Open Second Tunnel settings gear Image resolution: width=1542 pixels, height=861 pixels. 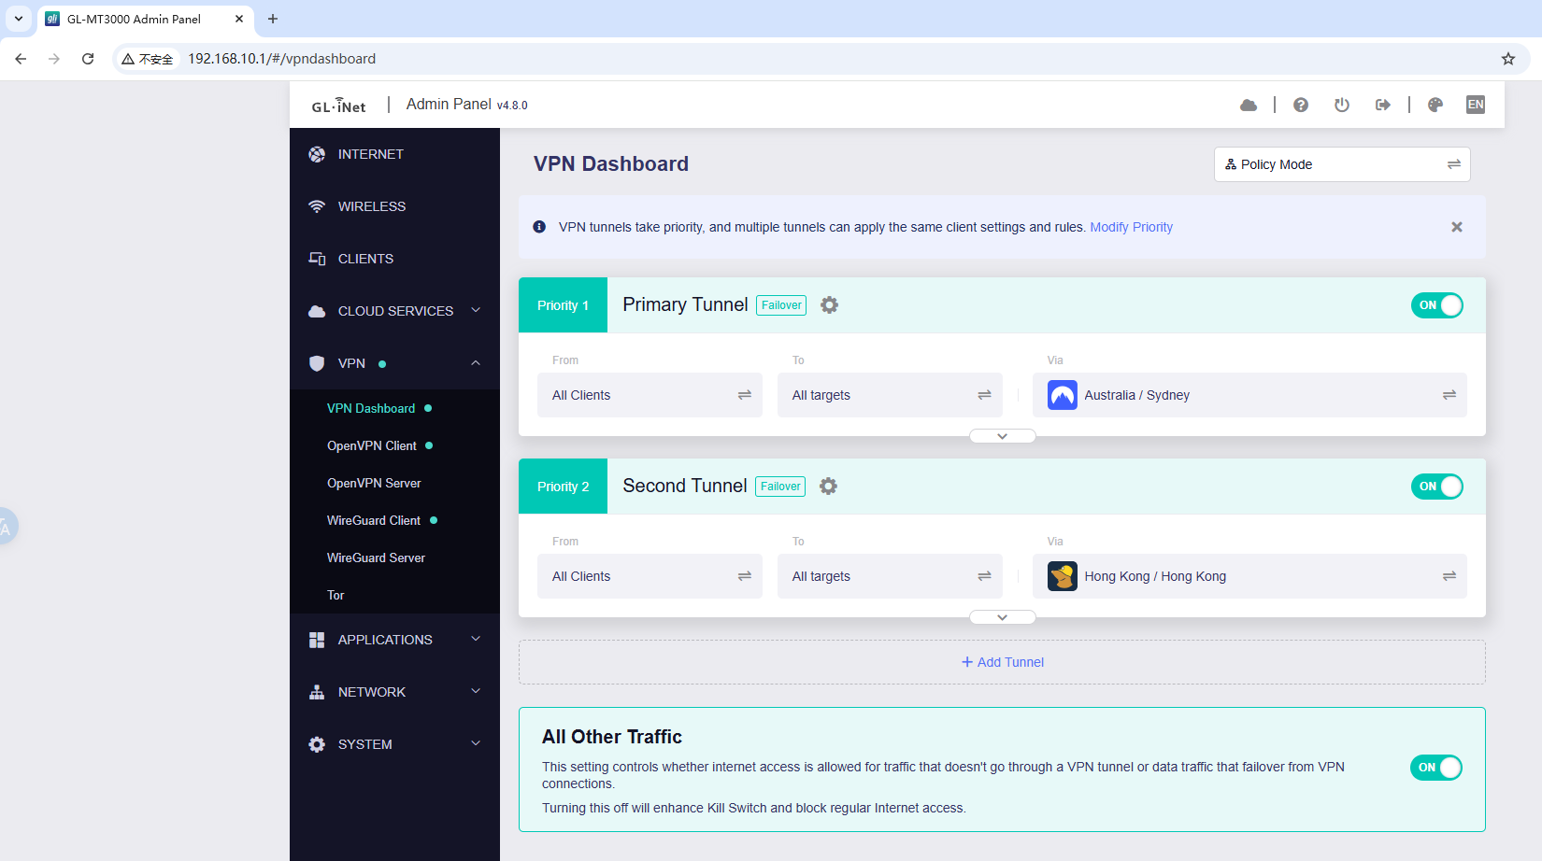(828, 487)
